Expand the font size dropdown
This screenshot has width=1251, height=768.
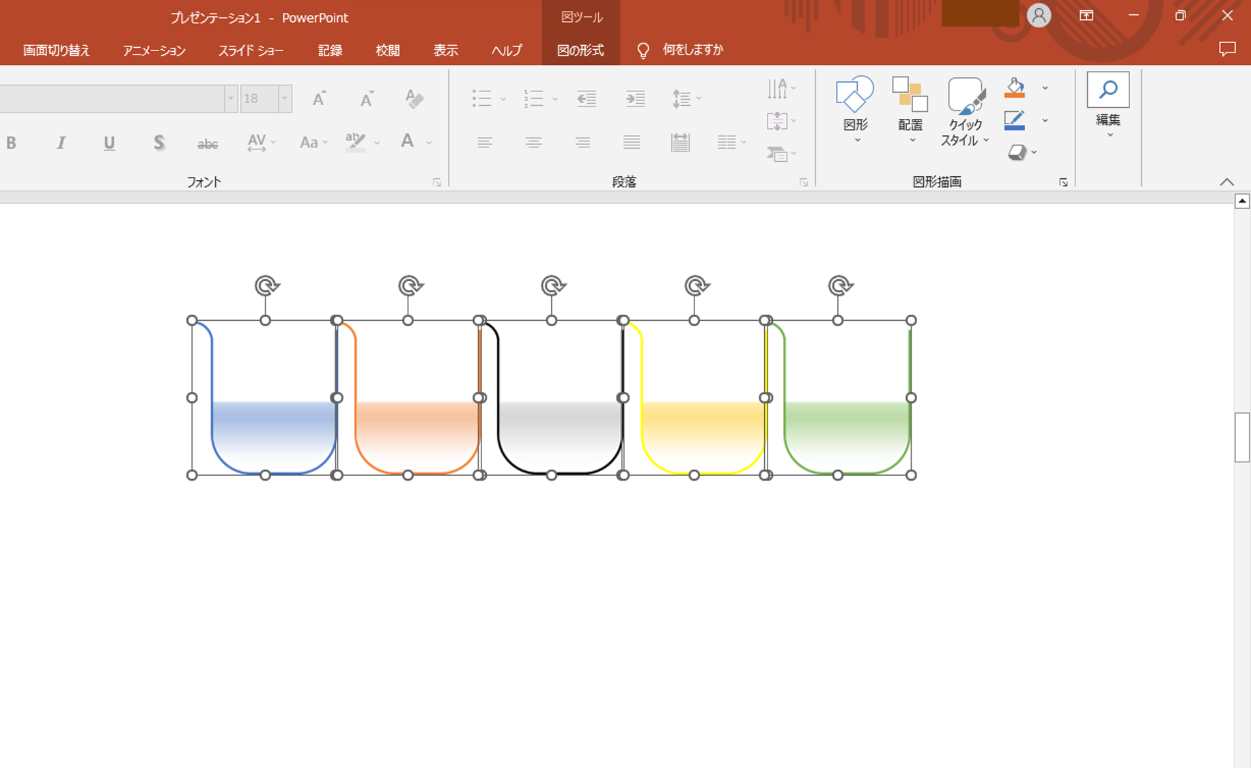tap(285, 99)
